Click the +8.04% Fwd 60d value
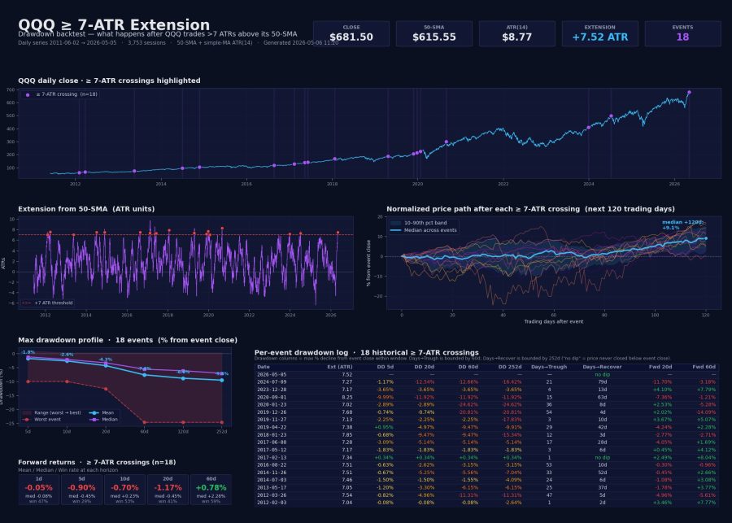 [706, 458]
